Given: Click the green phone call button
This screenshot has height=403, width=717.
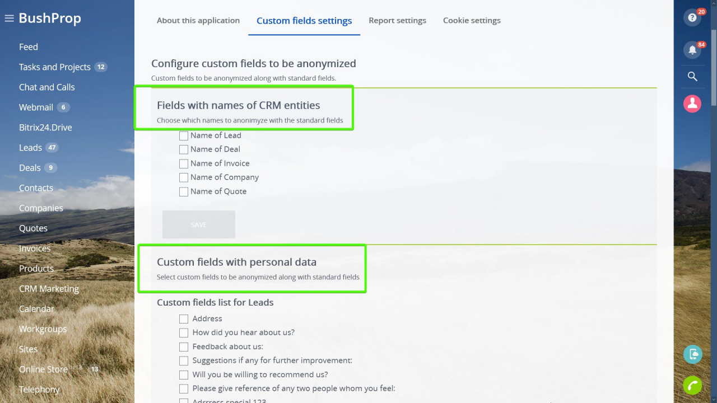Looking at the screenshot, I should click(692, 386).
